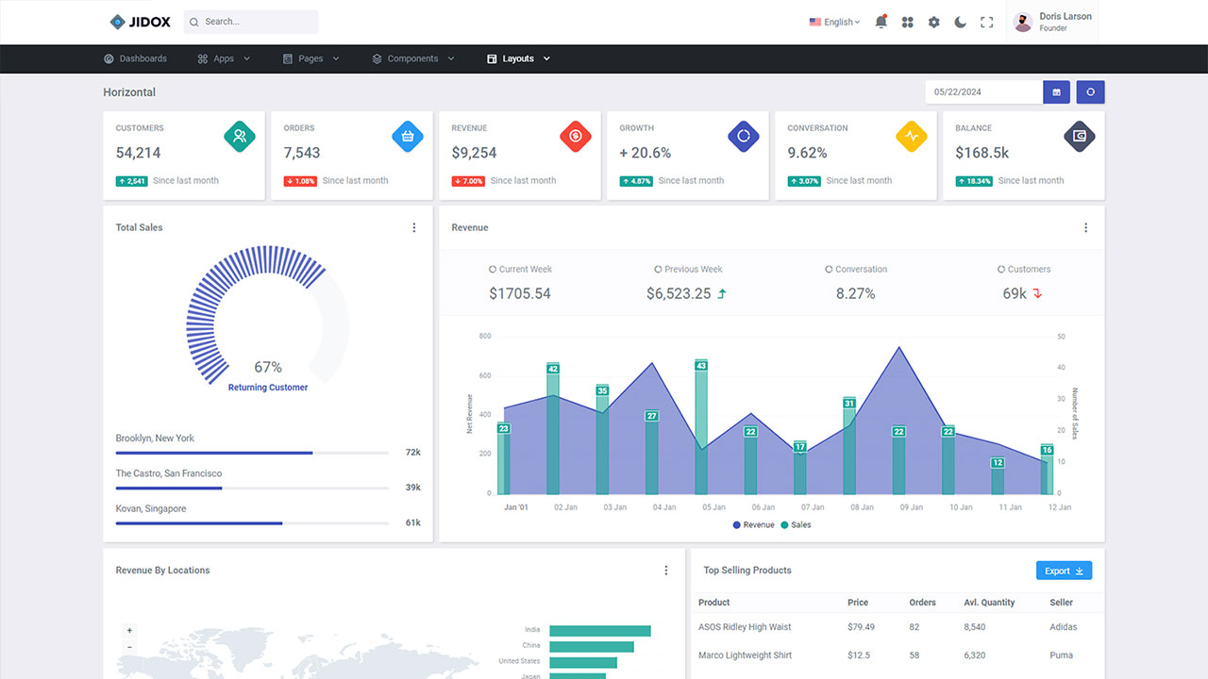Click the Export button
The height and width of the screenshot is (679, 1208).
[1064, 571]
